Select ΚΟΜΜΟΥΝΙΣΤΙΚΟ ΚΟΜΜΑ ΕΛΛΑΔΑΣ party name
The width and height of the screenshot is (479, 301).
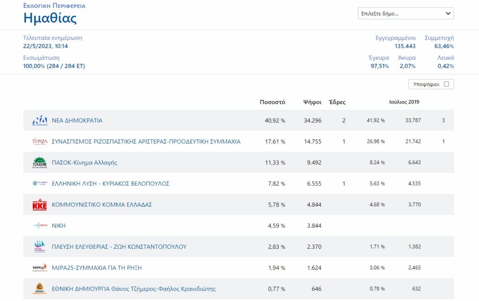click(x=102, y=204)
